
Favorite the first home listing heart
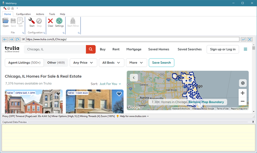(58, 94)
